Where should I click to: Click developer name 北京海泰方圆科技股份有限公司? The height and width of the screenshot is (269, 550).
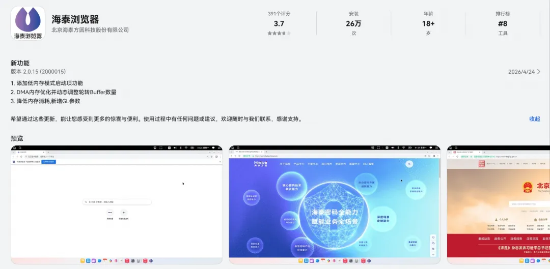(x=90, y=30)
